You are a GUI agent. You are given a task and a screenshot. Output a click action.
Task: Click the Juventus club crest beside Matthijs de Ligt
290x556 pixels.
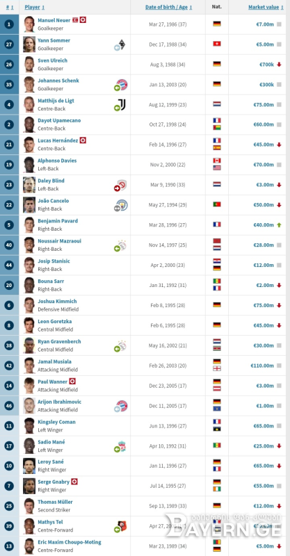[122, 104]
